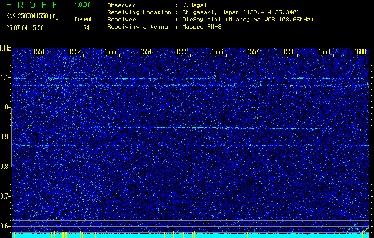Screen dimensions: 374x238
Task: Click the 1555 time marker
Action: click(x=182, y=52)
